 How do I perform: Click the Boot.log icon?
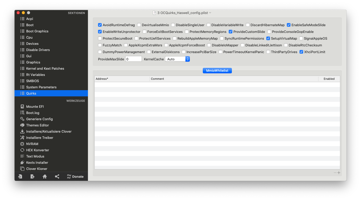22,113
